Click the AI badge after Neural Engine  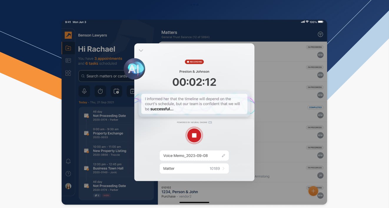click(x=210, y=122)
